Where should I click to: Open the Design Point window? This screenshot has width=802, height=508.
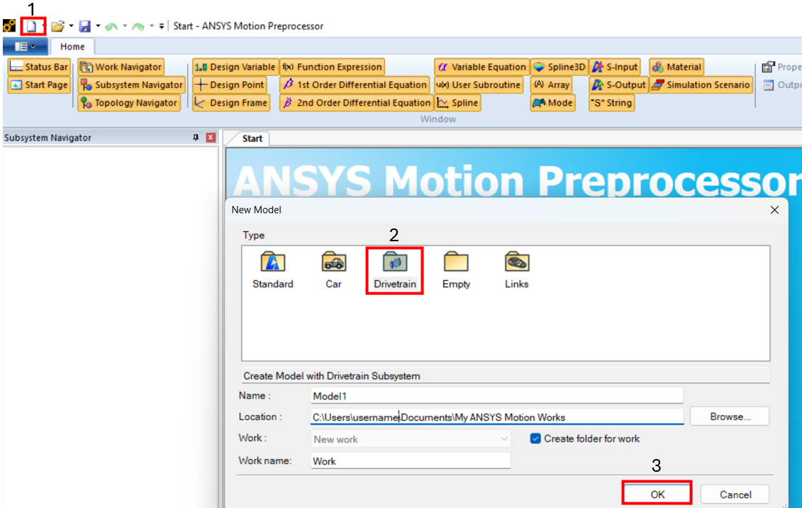(x=230, y=85)
